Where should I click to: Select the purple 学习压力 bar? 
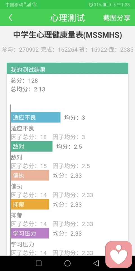pyautogui.click(x=30, y=233)
